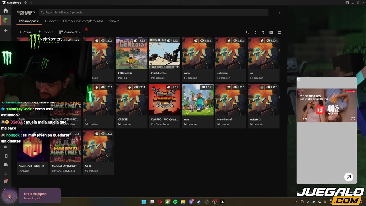
Task: Open the Windows Start menu
Action: click(144, 202)
